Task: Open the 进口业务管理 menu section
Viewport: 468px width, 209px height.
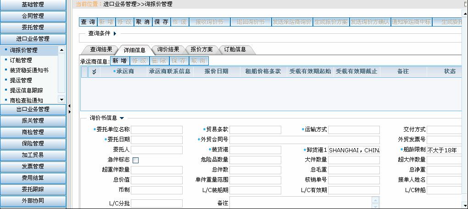Action: point(33,39)
